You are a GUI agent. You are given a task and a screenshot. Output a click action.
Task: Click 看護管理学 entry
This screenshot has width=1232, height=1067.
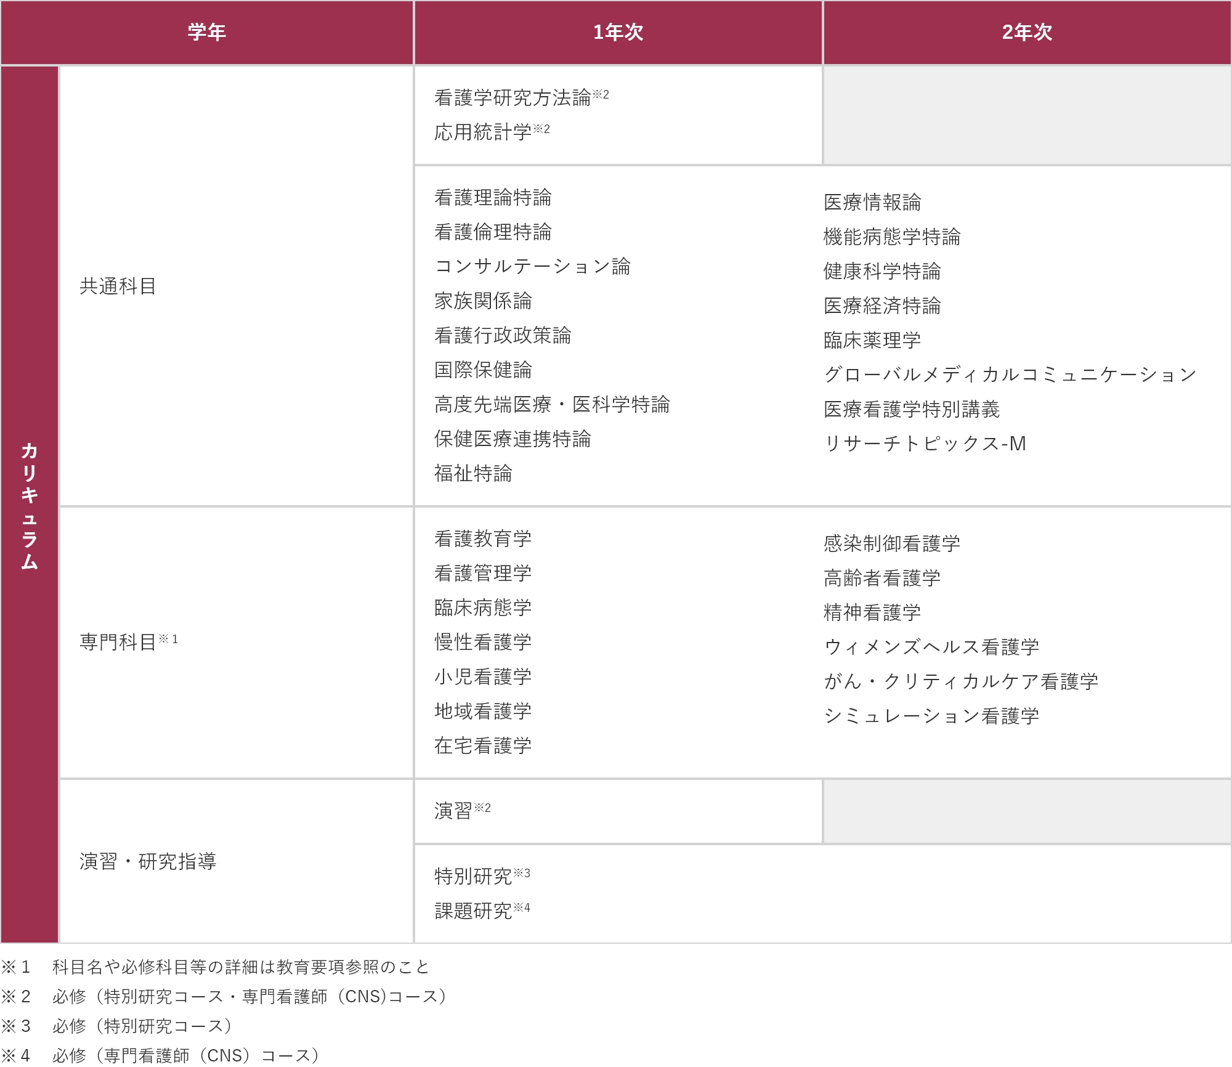483,574
